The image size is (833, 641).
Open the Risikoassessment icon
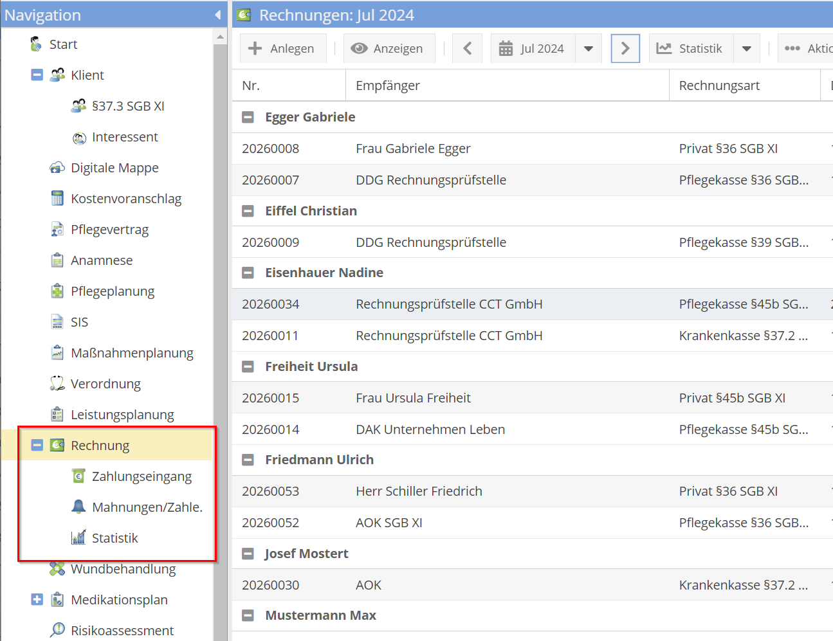(57, 630)
